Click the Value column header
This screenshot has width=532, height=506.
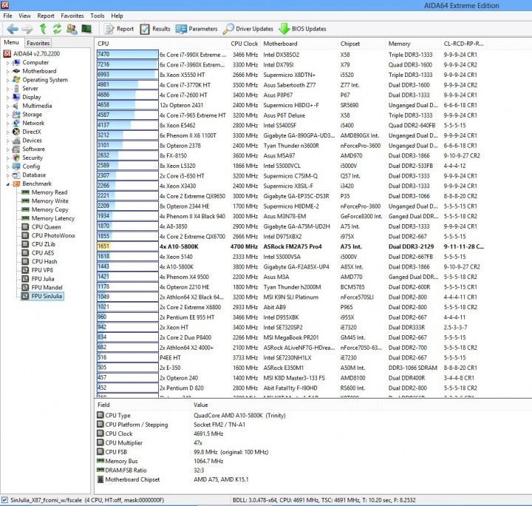click(x=284, y=405)
